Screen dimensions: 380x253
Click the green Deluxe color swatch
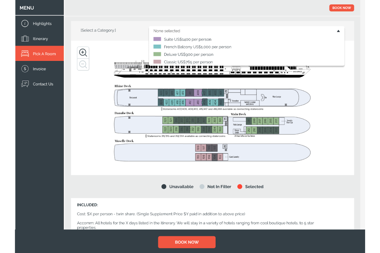[157, 54]
